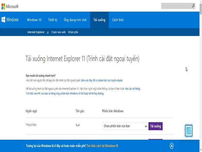
Task: Close the Windows 10 banner
Action: point(172,146)
